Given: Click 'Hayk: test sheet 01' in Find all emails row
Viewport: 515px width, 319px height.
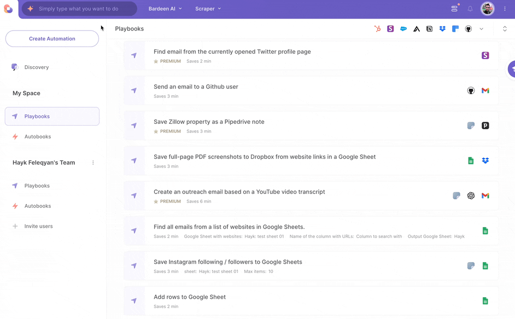Looking at the screenshot, I should point(264,236).
